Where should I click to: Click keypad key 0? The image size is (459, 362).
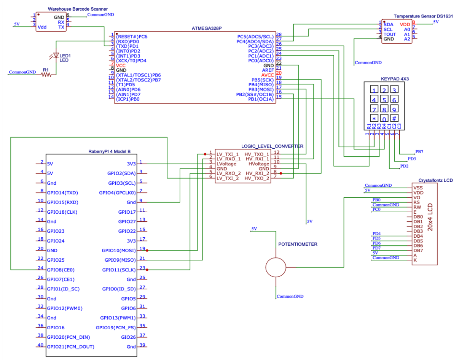pyautogui.click(x=384, y=118)
